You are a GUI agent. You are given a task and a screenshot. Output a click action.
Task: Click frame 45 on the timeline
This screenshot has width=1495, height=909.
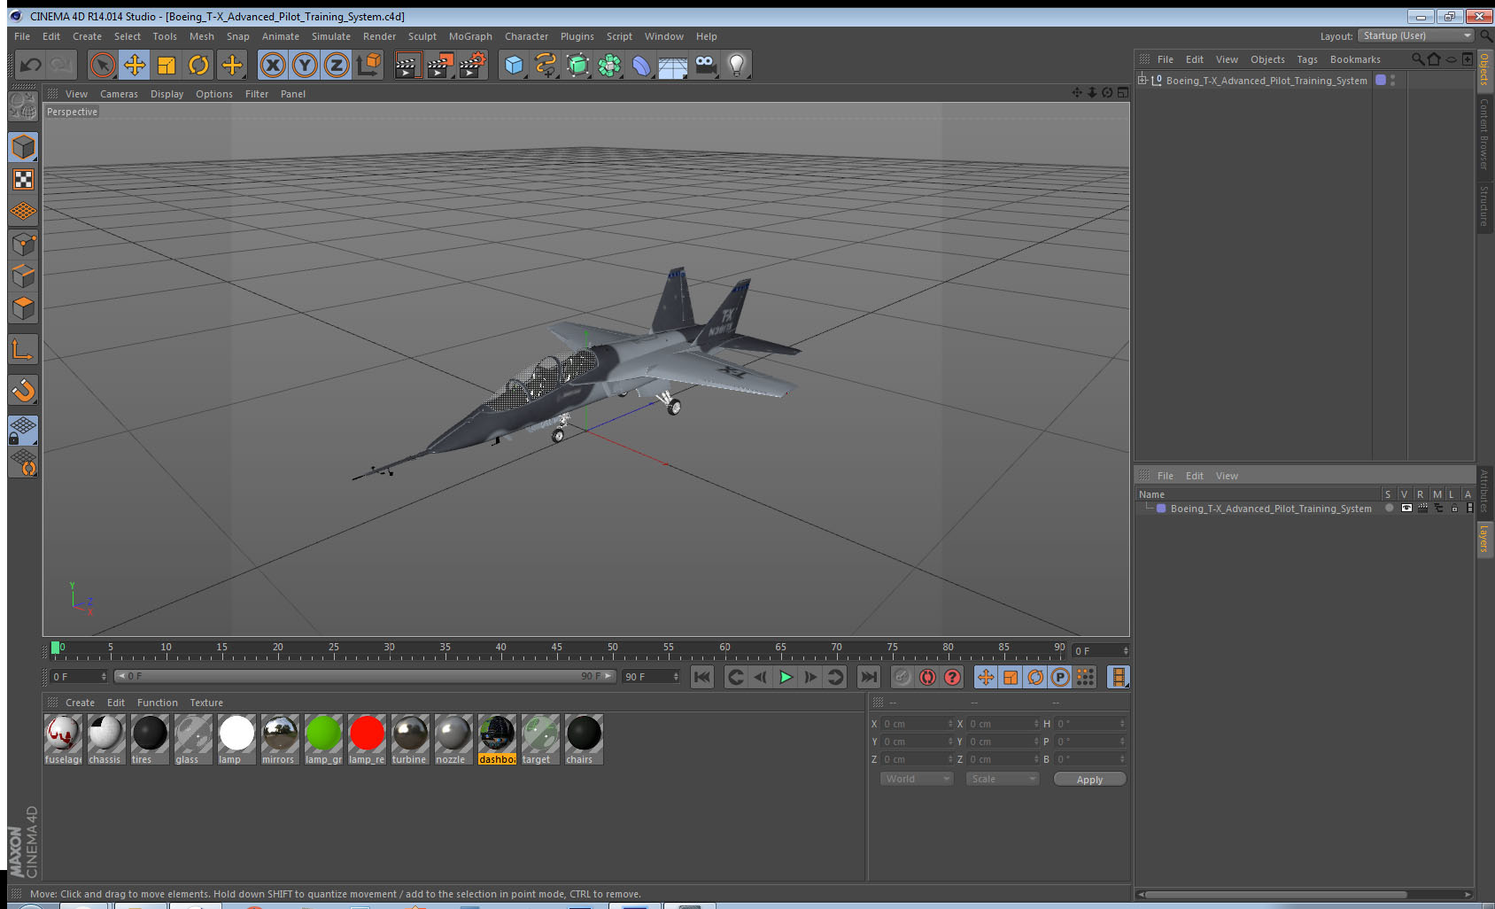556,649
